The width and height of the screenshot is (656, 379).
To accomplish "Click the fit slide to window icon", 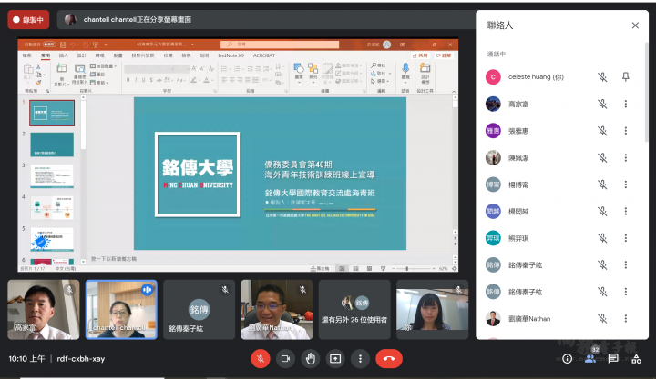I will 454,268.
